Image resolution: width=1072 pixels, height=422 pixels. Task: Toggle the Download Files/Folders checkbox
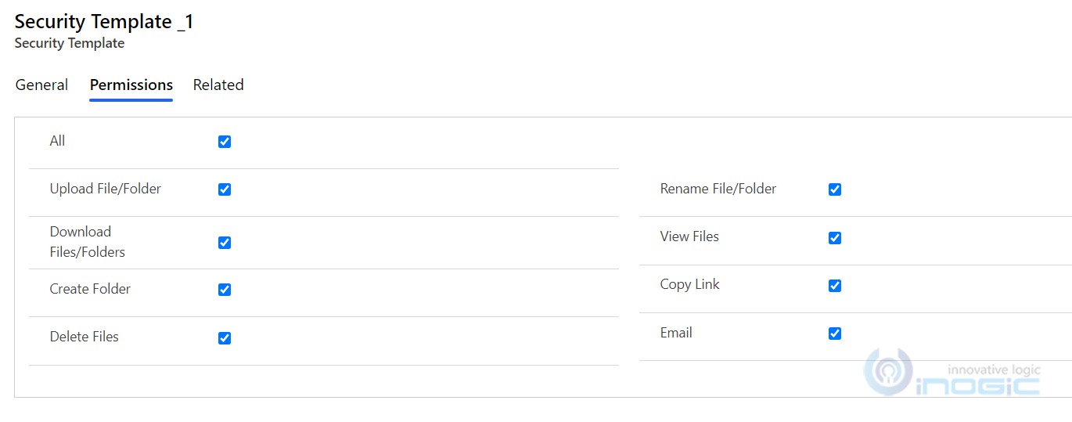225,243
